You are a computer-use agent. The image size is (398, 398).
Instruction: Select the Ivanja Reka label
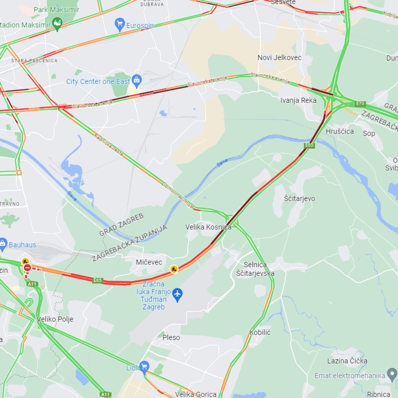(298, 100)
